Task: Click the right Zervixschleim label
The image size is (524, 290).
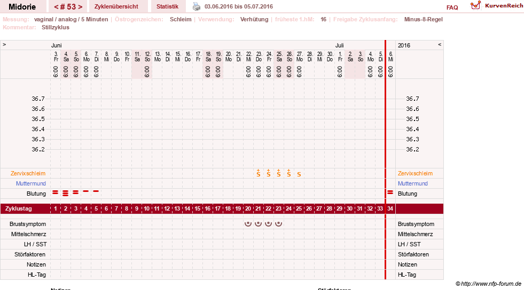Action: point(415,173)
